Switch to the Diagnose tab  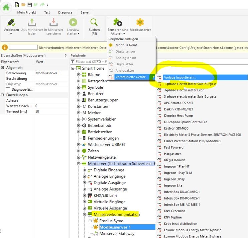coord(65,12)
